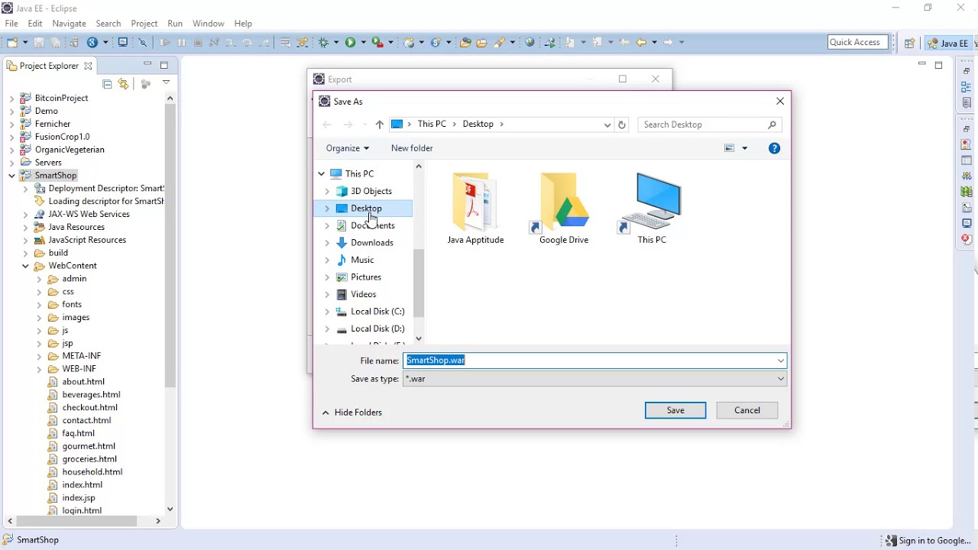This screenshot has height=550, width=978.
Task: Select Music in the navigation tree
Action: tap(362, 260)
